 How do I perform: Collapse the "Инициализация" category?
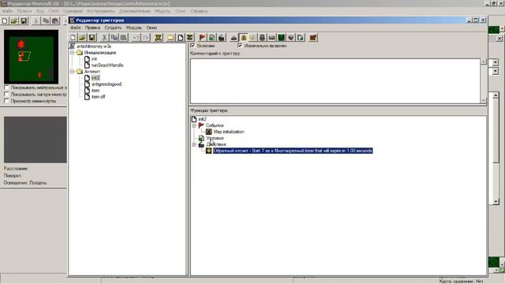[73, 53]
